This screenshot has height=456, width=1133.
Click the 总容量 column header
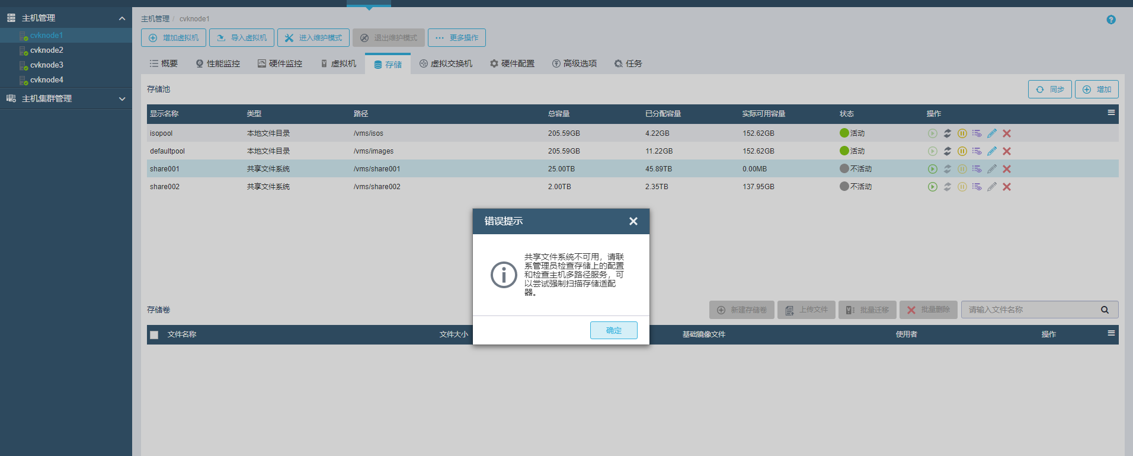(x=559, y=114)
